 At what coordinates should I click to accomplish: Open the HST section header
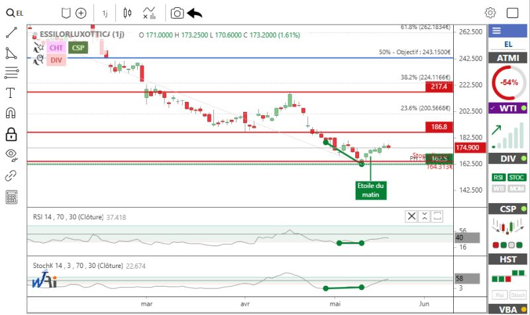tap(507, 259)
